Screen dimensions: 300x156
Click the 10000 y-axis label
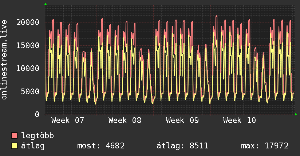[x=28, y=68]
